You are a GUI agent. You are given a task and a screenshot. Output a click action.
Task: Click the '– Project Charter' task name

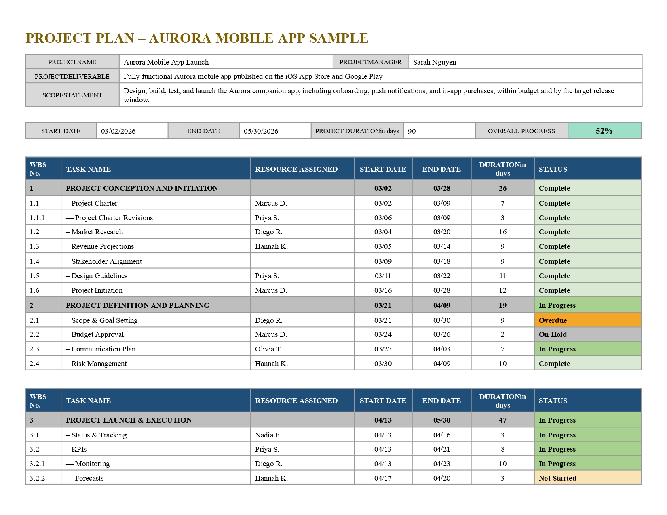(x=92, y=203)
